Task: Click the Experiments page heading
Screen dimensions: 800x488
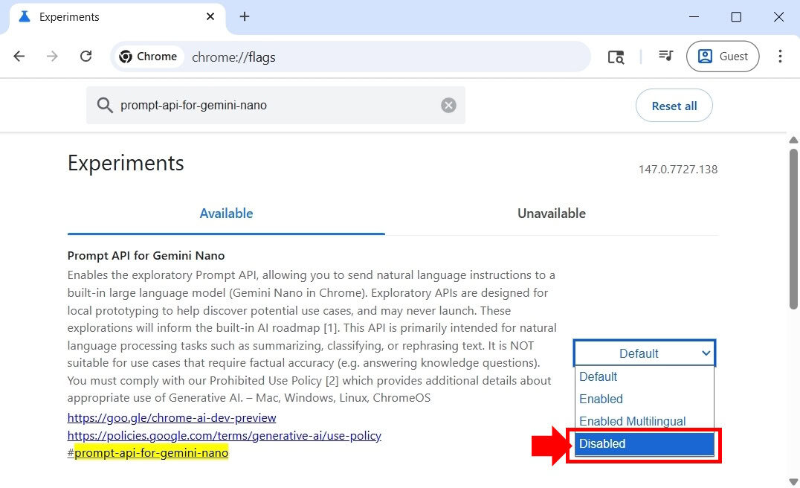Action: click(126, 164)
